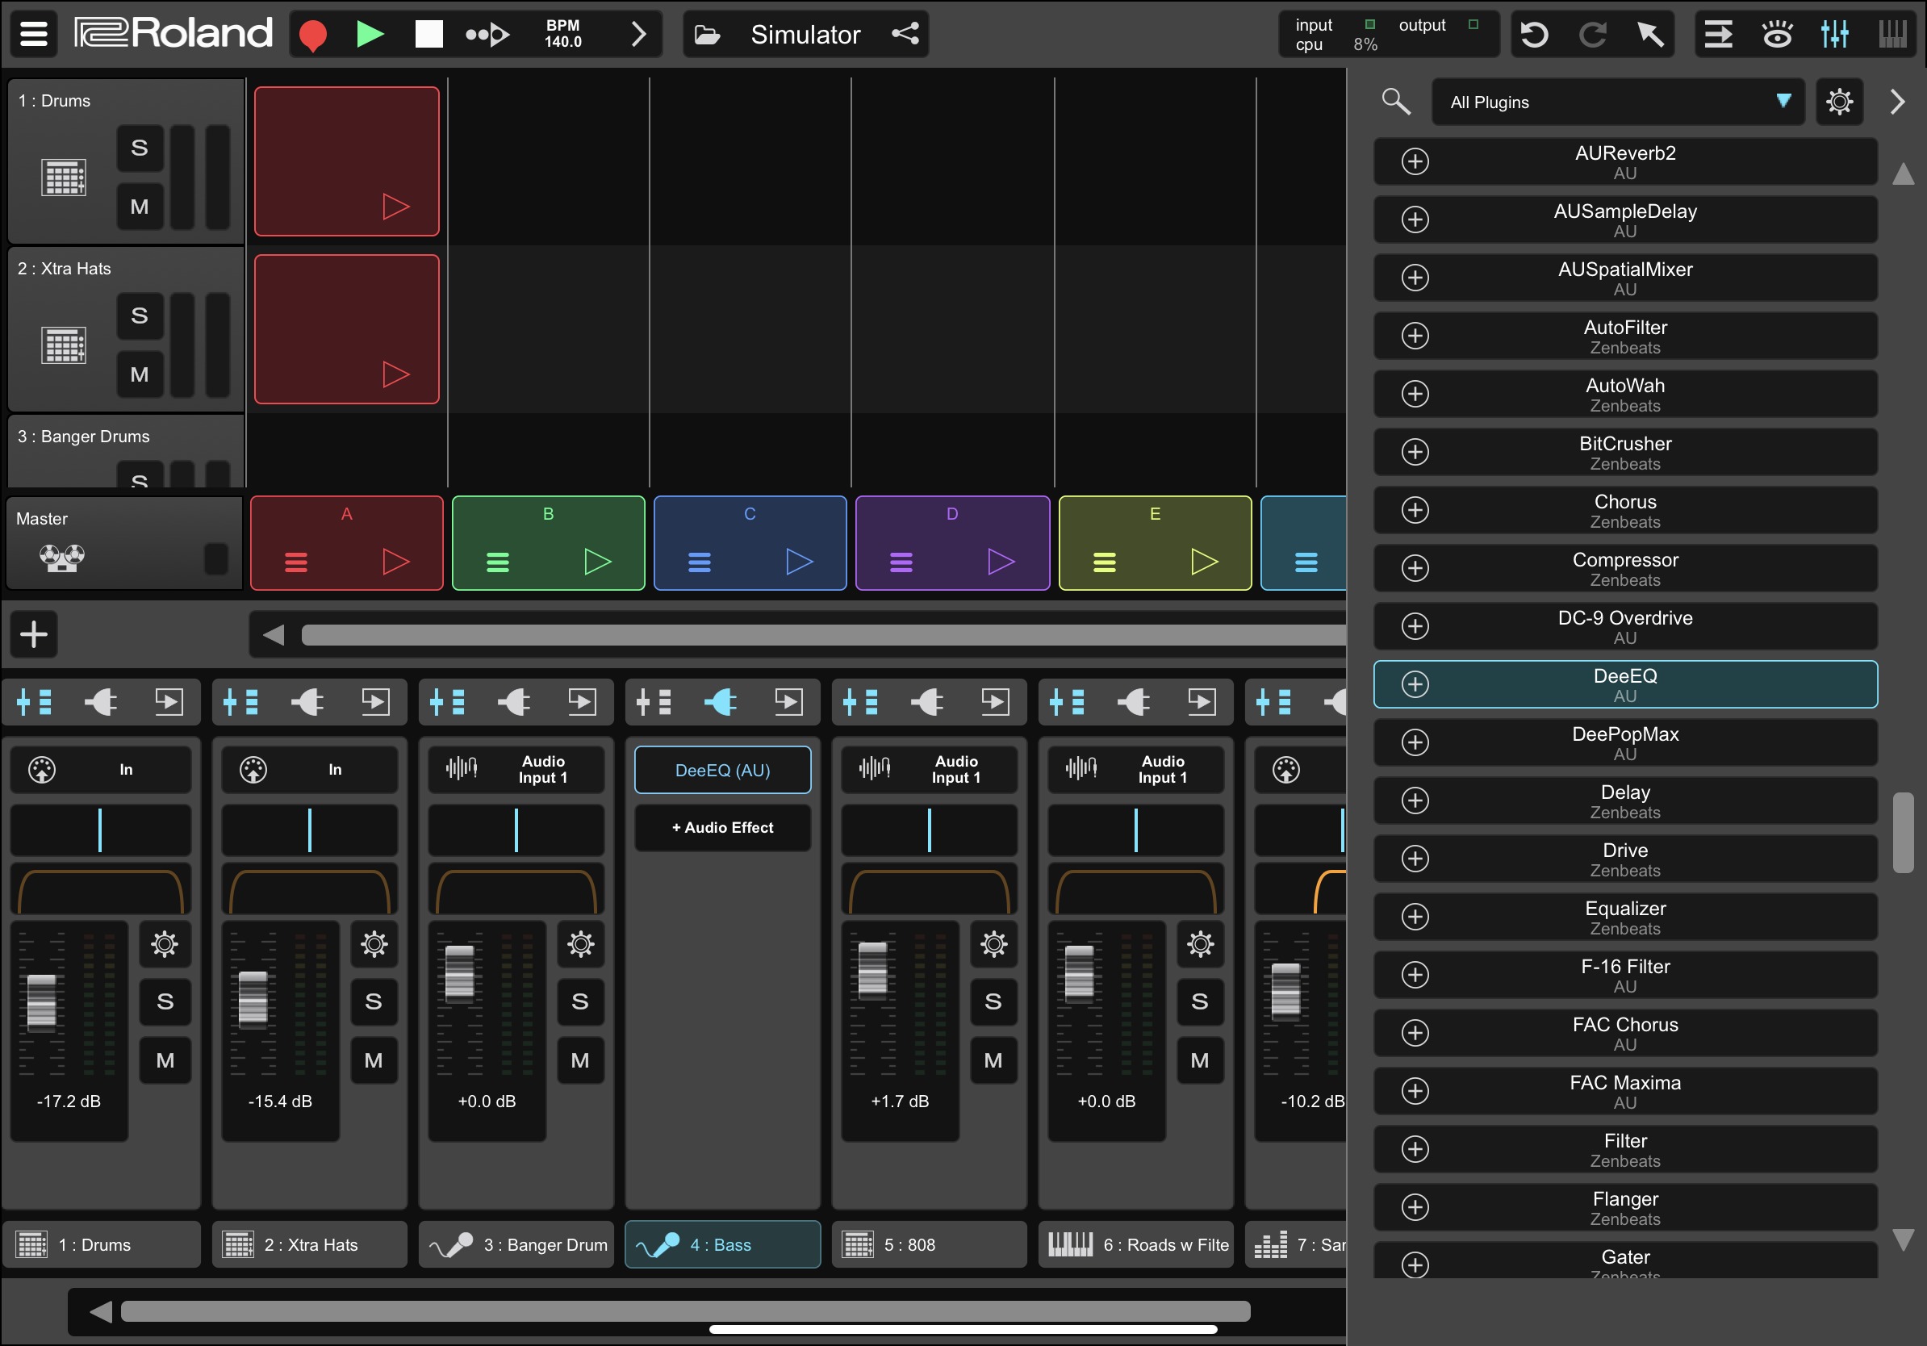The image size is (1927, 1346).
Task: Solo the 1 : Drums track in timeline
Action: click(x=140, y=148)
